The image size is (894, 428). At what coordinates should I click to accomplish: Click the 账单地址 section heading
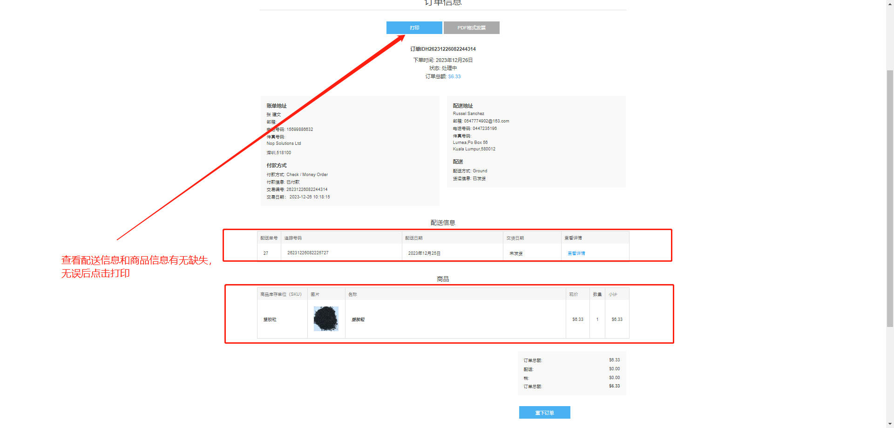click(x=277, y=106)
